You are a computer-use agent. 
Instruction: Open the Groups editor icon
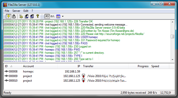click(x=32, y=17)
